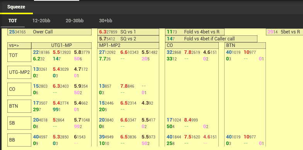Switch to the 30+bb tab
The width and height of the screenshot is (303, 150).
tap(106, 21)
